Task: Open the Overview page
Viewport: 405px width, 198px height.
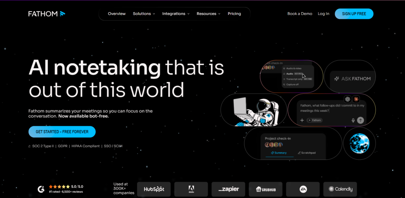Action: point(117,14)
